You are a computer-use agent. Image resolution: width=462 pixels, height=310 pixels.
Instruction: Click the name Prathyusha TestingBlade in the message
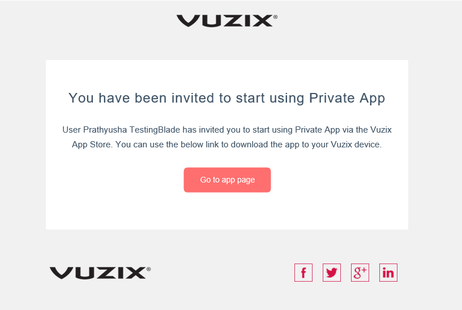click(x=132, y=130)
